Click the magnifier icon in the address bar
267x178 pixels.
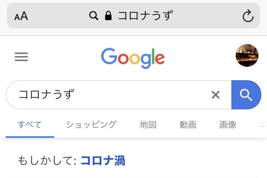point(94,16)
